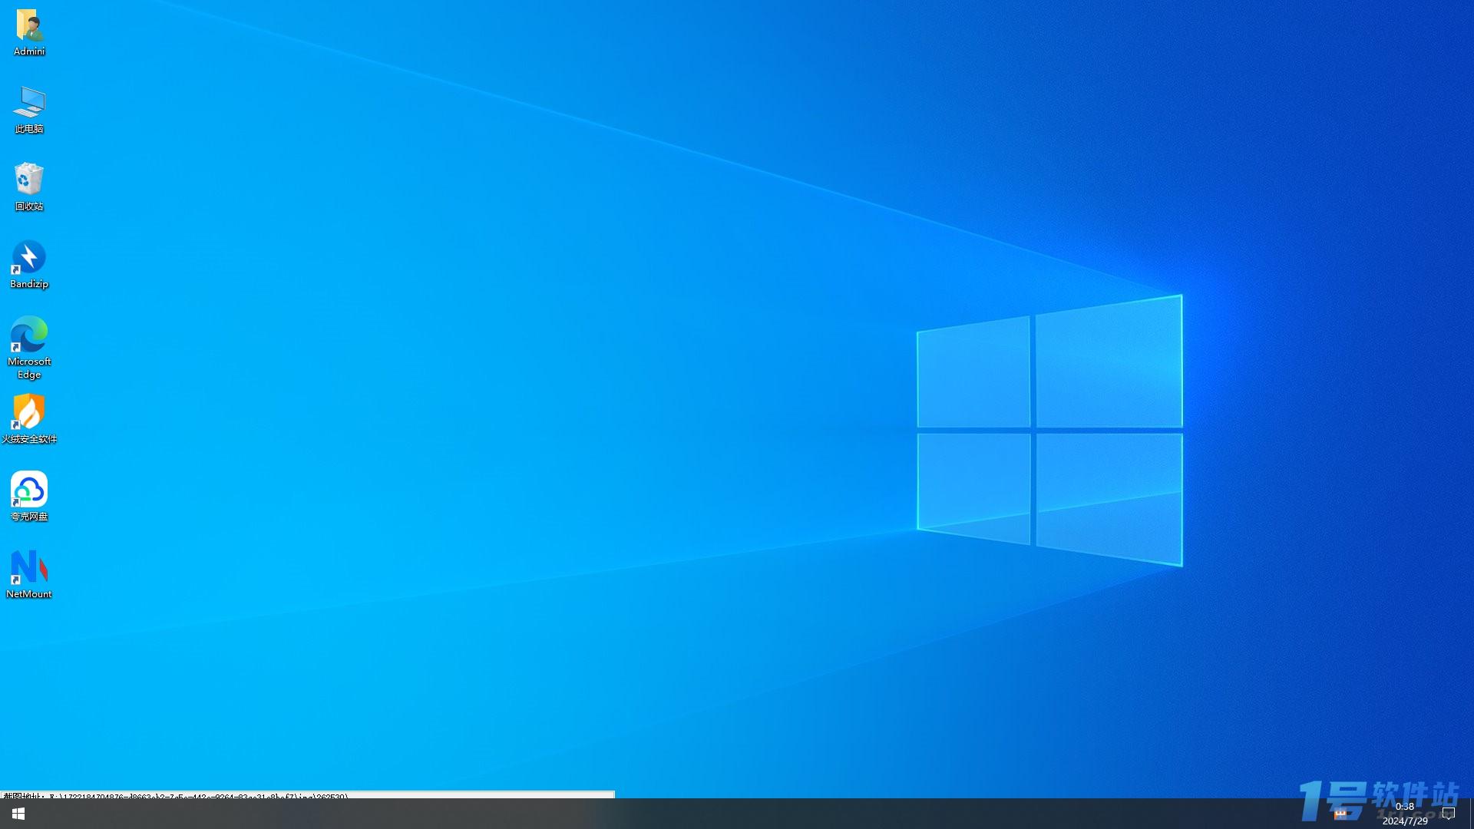The image size is (1474, 829).
Task: Open the Windows Start menu
Action: click(18, 814)
